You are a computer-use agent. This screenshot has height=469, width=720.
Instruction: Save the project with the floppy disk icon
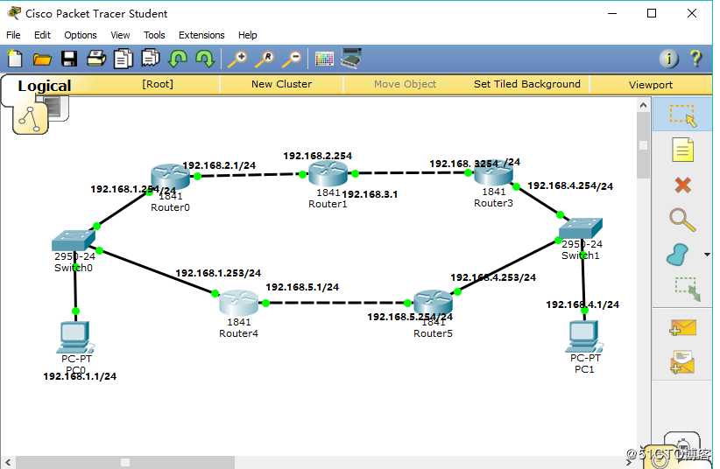point(69,59)
